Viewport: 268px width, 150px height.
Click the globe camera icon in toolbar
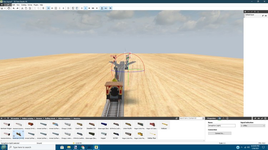click(x=9, y=8)
